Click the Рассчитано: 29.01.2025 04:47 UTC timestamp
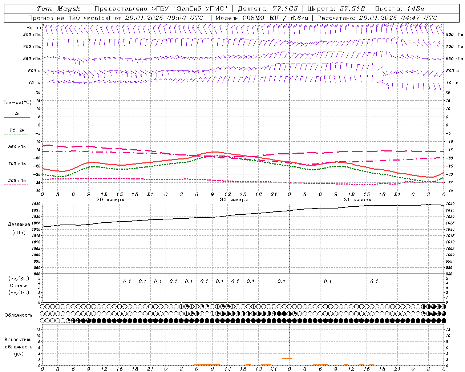465x372 pixels. click(377, 18)
